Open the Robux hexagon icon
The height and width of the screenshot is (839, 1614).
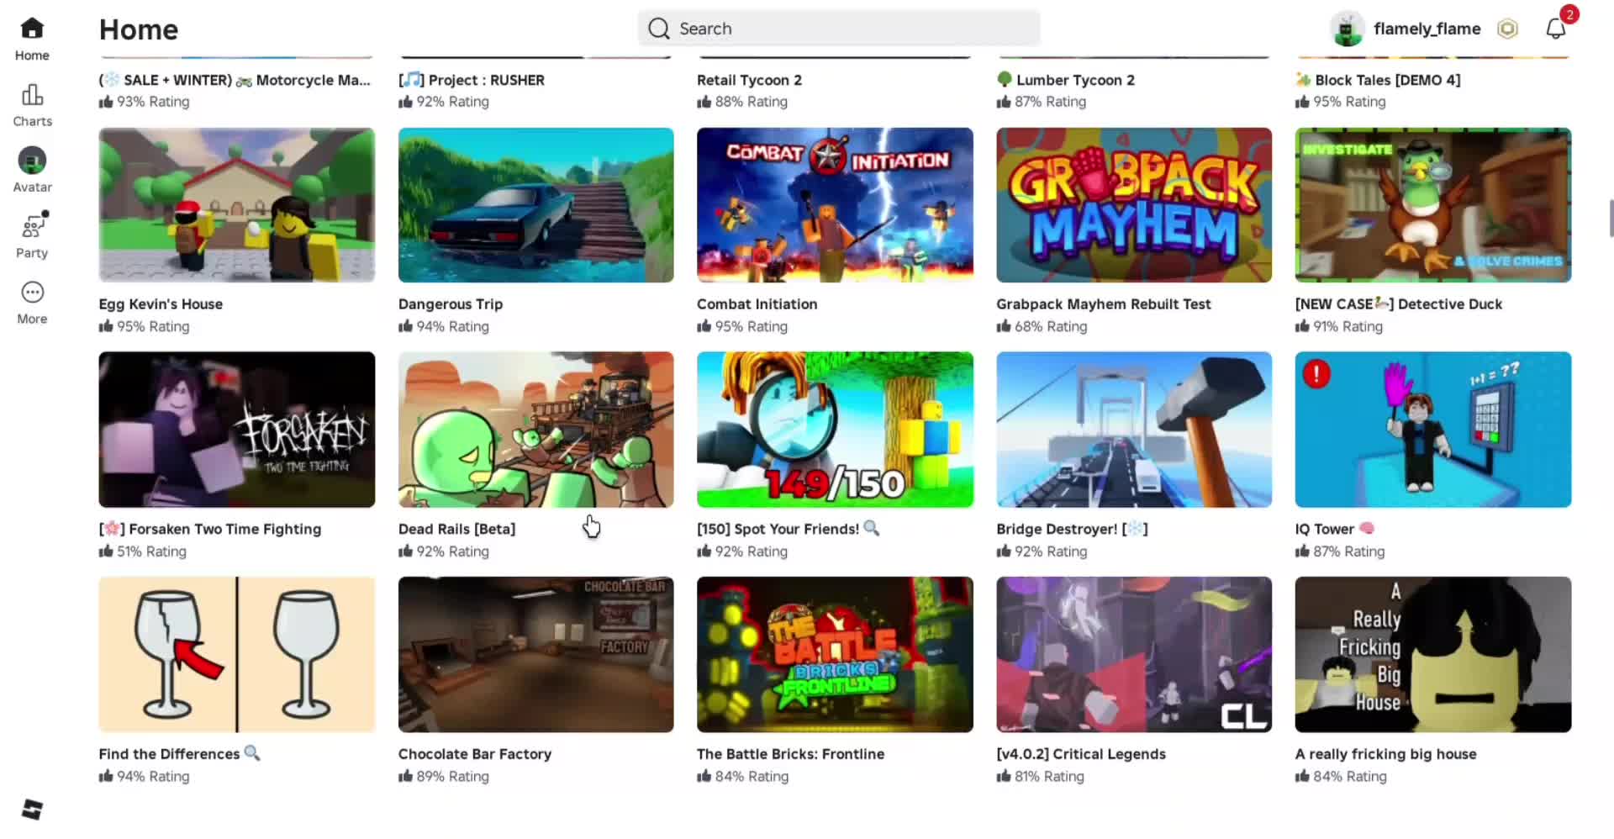click(x=1508, y=29)
